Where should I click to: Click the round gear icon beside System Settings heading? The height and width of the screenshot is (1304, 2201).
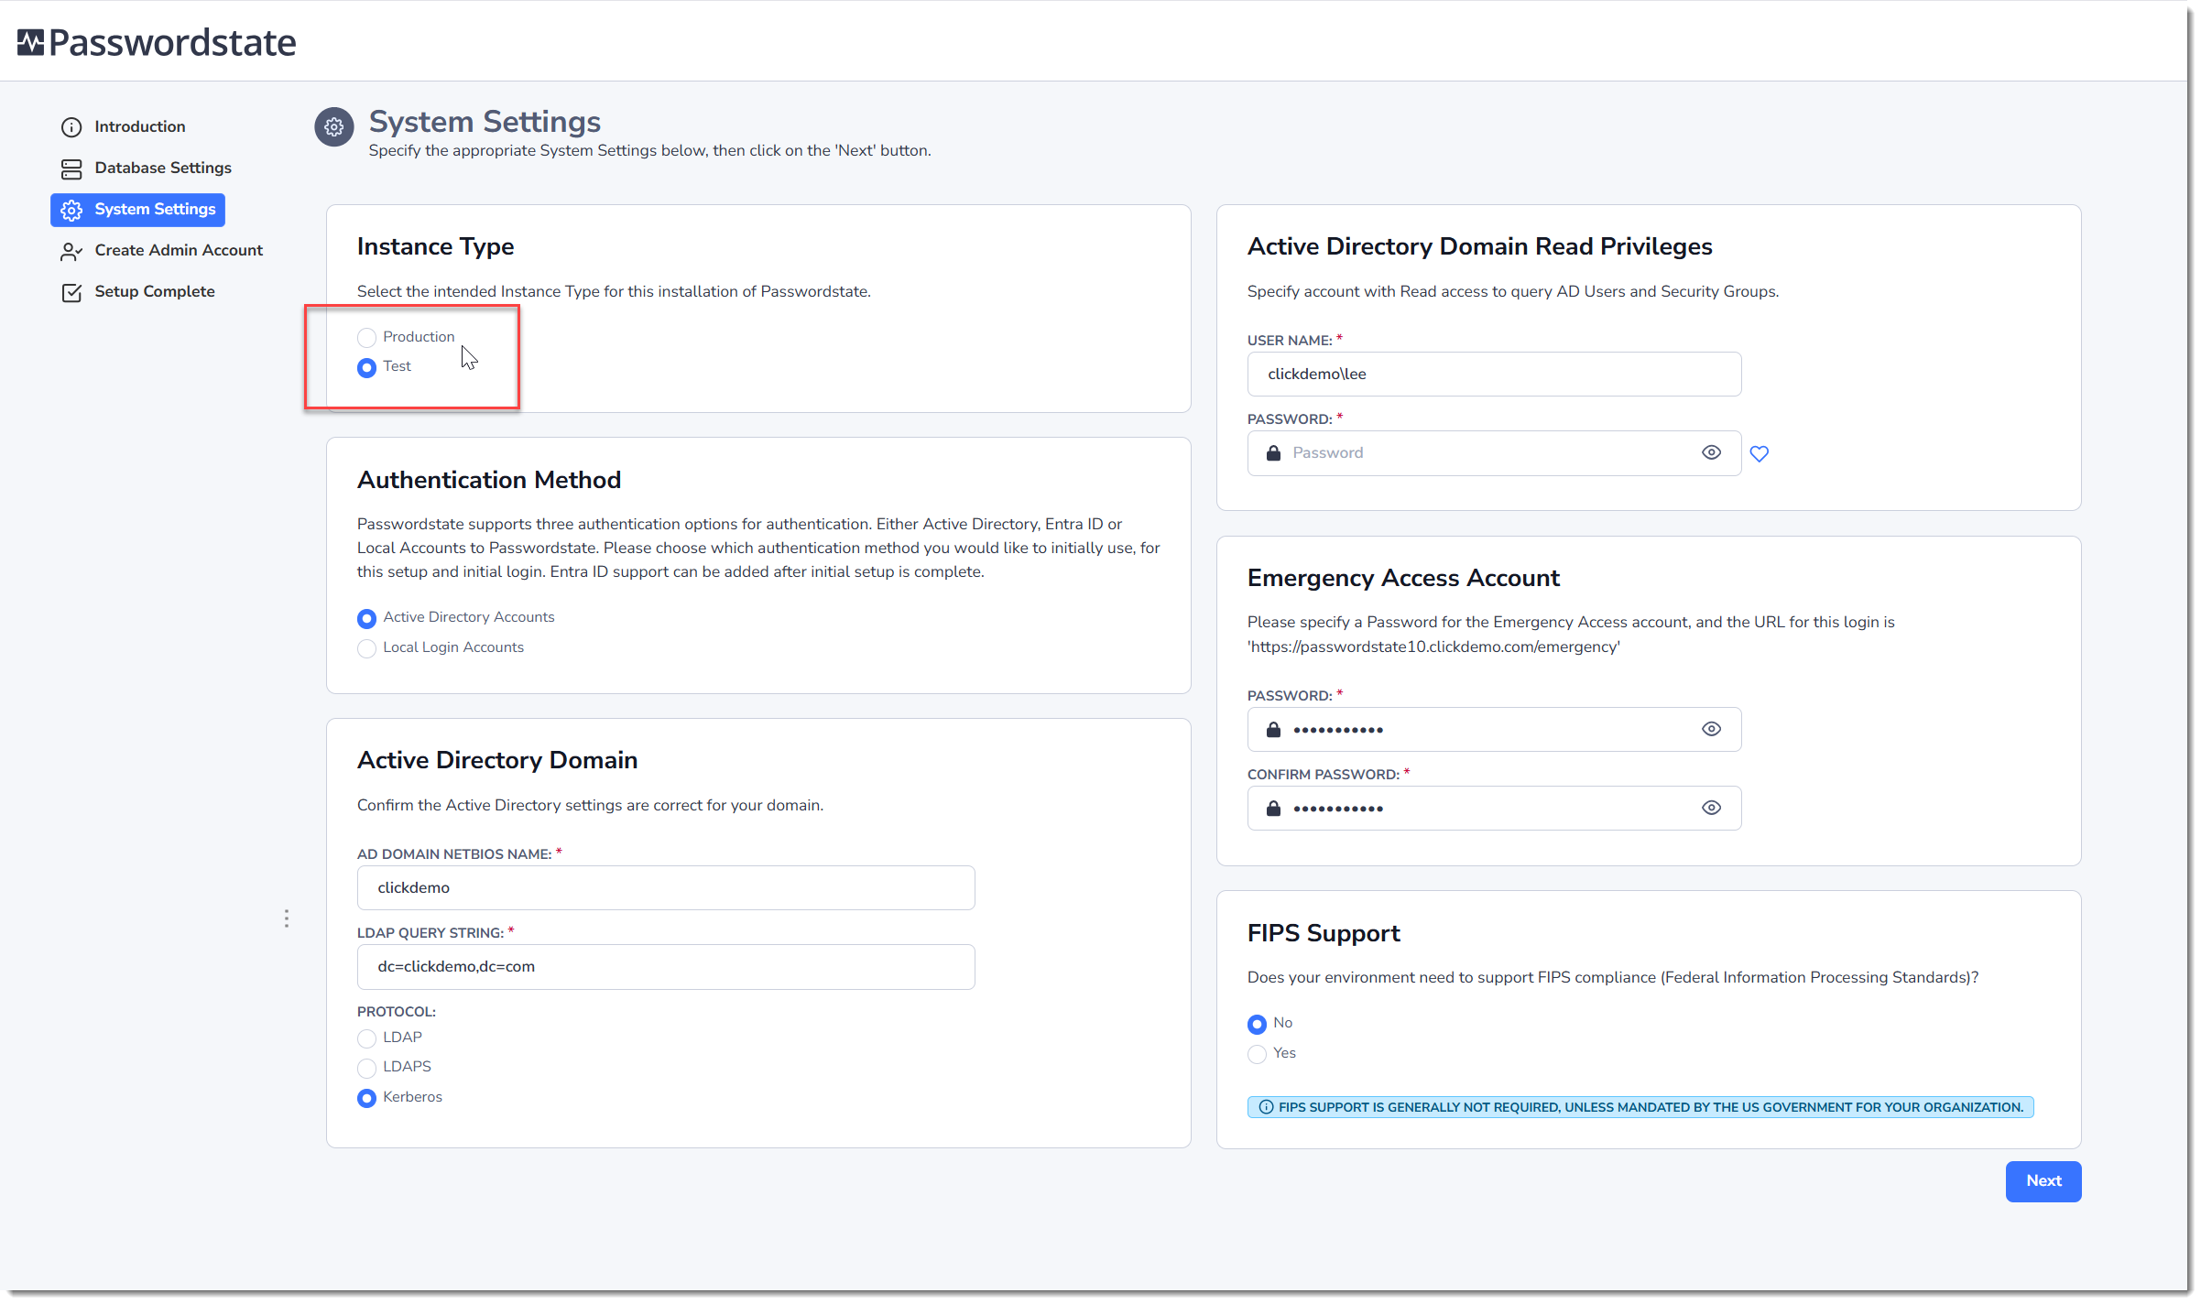click(334, 126)
